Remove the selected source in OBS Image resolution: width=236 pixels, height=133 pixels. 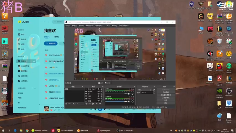click(x=90, y=104)
